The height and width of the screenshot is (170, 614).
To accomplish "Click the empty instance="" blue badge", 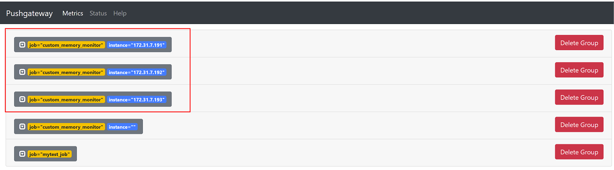I will point(122,127).
